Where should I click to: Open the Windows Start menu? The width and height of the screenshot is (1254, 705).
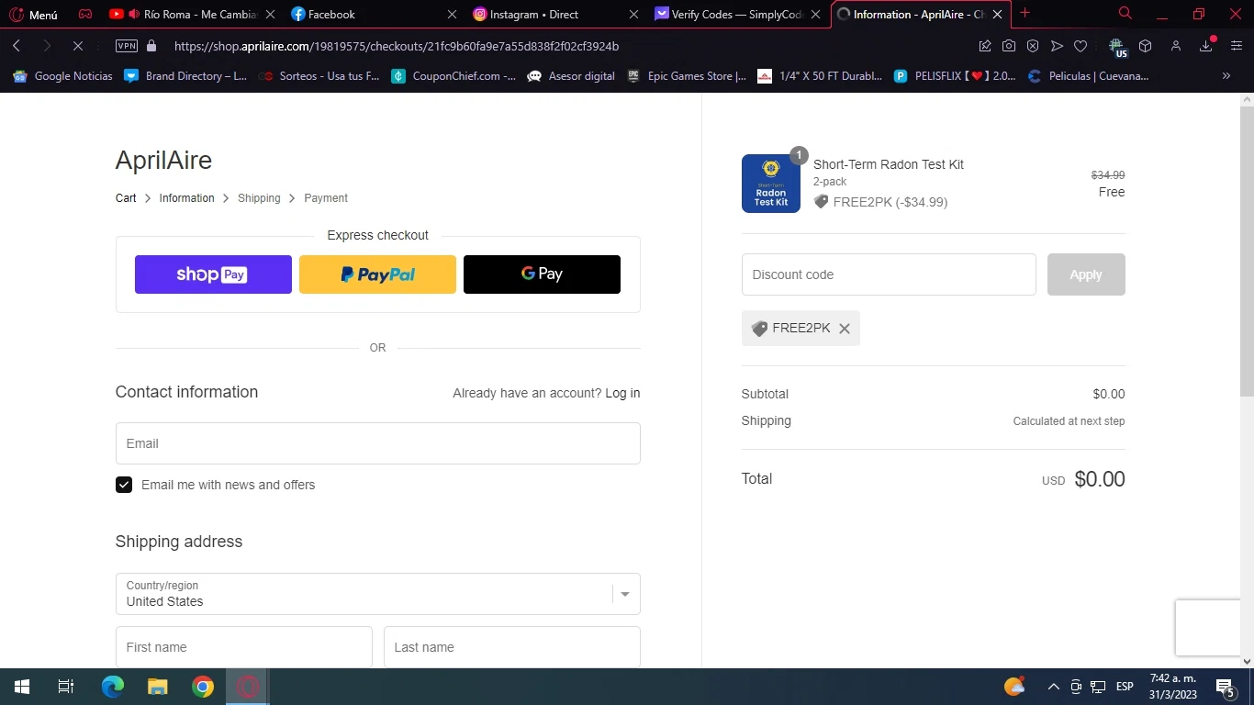click(21, 687)
